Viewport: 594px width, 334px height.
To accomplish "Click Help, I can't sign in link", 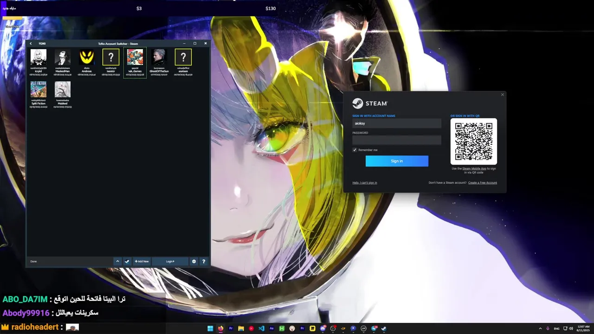I will [x=365, y=183].
